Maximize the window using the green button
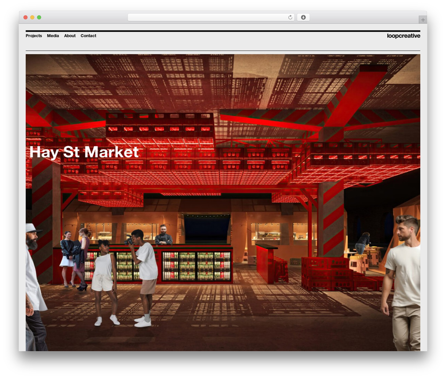The height and width of the screenshot is (378, 446). pos(39,17)
